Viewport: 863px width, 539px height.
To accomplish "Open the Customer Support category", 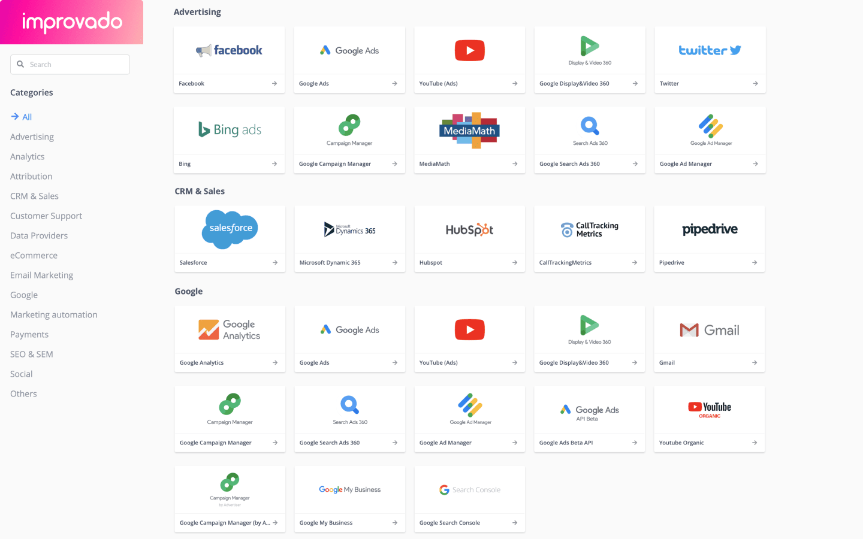I will pos(46,216).
